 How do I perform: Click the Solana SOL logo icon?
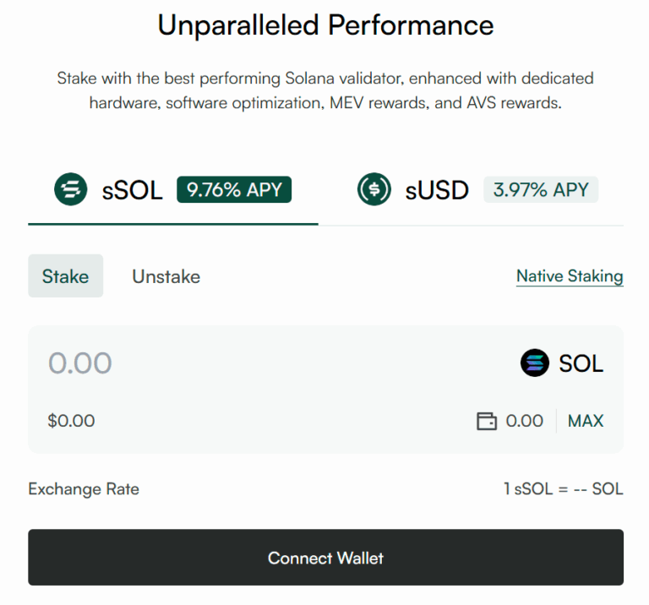535,364
